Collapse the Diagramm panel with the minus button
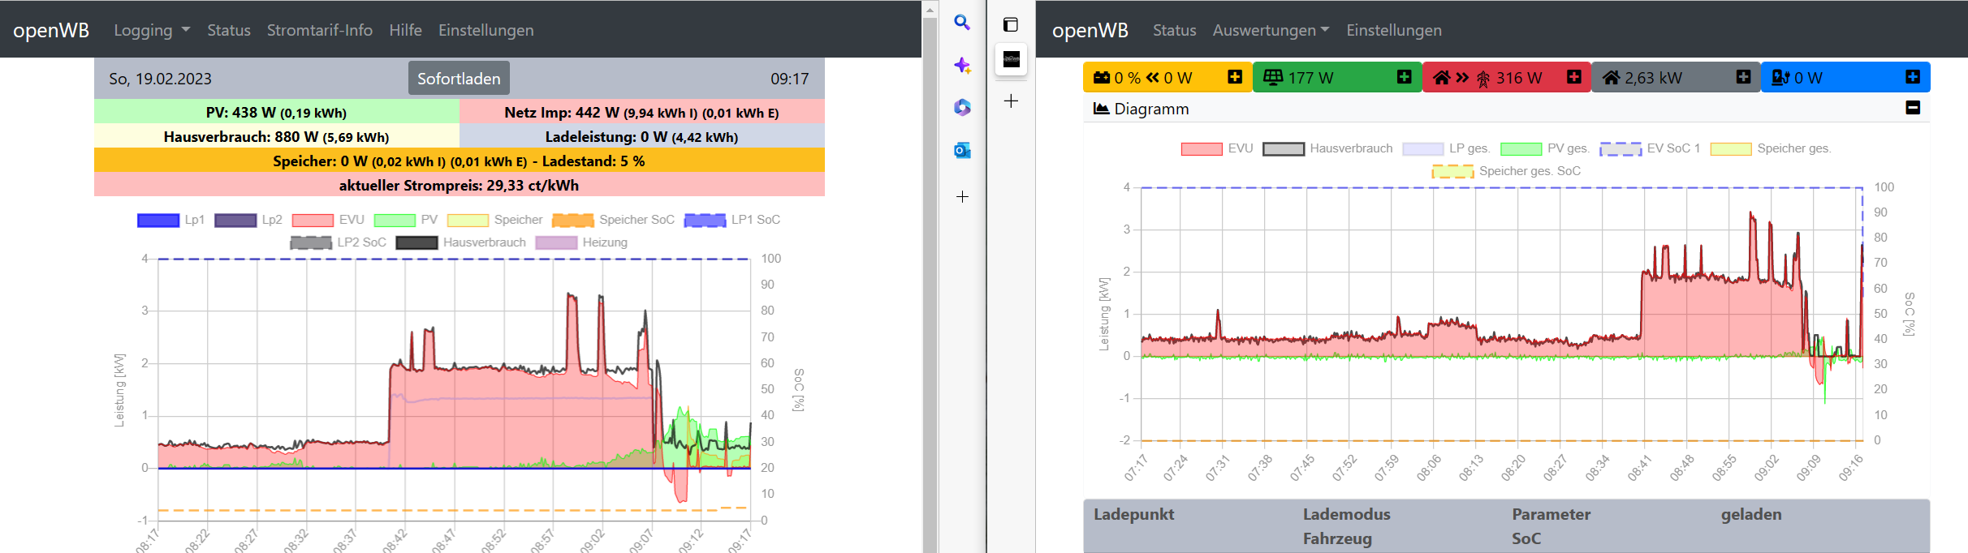The height and width of the screenshot is (553, 1968). coord(1913,108)
